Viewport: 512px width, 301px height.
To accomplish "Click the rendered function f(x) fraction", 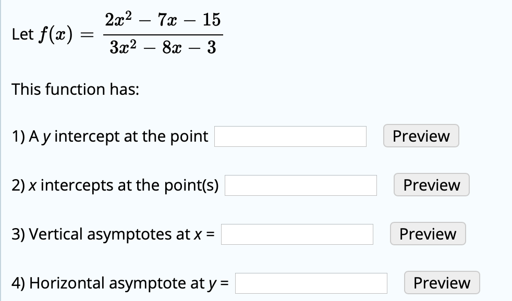I will 164,32.
